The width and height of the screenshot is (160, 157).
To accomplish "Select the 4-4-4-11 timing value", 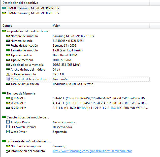I will click(x=100, y=103).
